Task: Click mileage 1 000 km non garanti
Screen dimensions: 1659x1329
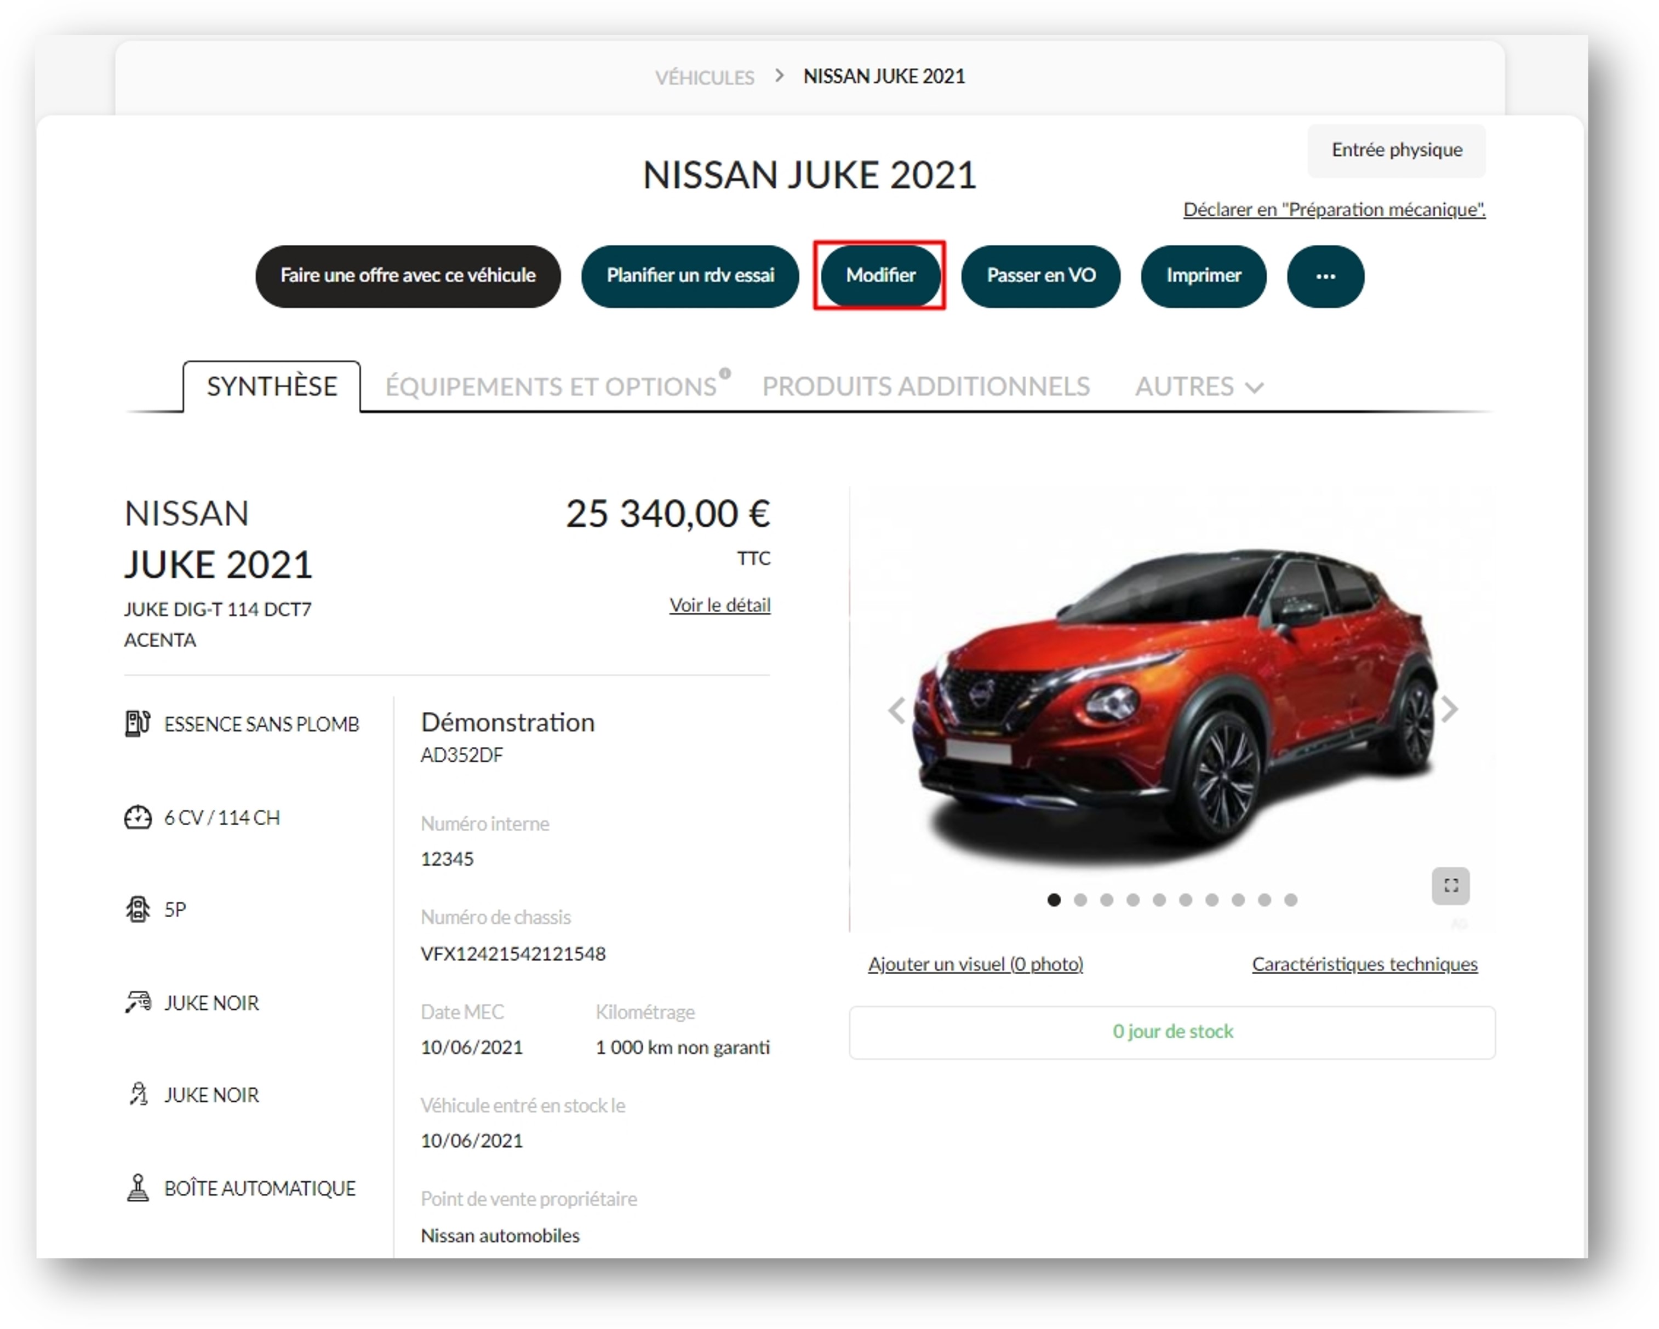Action: 683,1048
